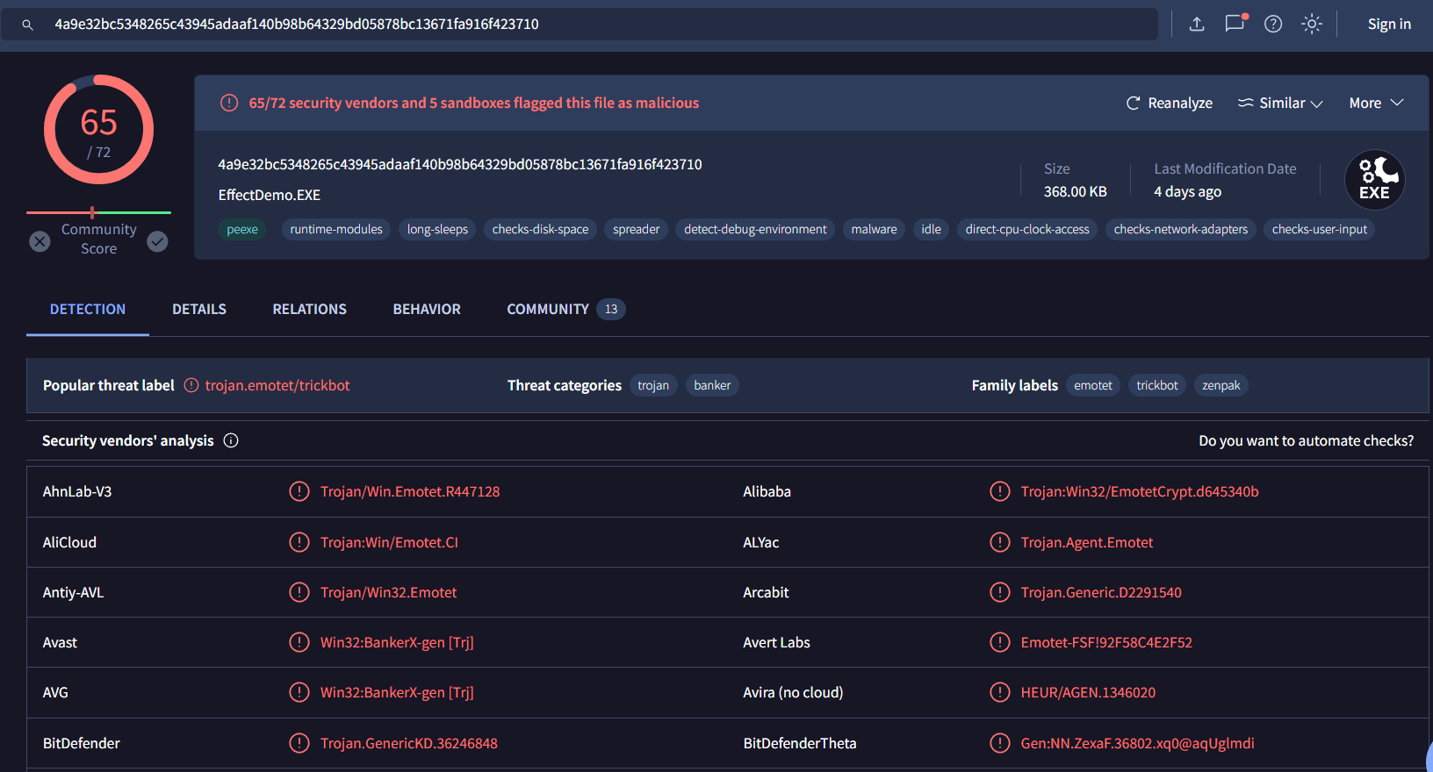This screenshot has width=1433, height=772.
Task: Click the Reanalyze refresh icon
Action: tap(1133, 104)
